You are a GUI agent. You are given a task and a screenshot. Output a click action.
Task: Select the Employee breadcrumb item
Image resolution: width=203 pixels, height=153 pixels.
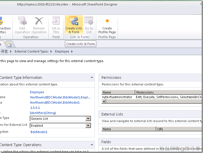[62, 51]
